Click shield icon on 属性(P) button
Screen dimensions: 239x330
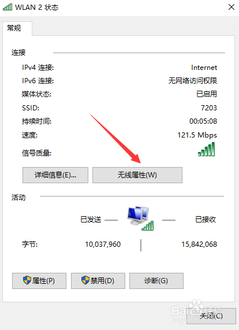pos(27,280)
